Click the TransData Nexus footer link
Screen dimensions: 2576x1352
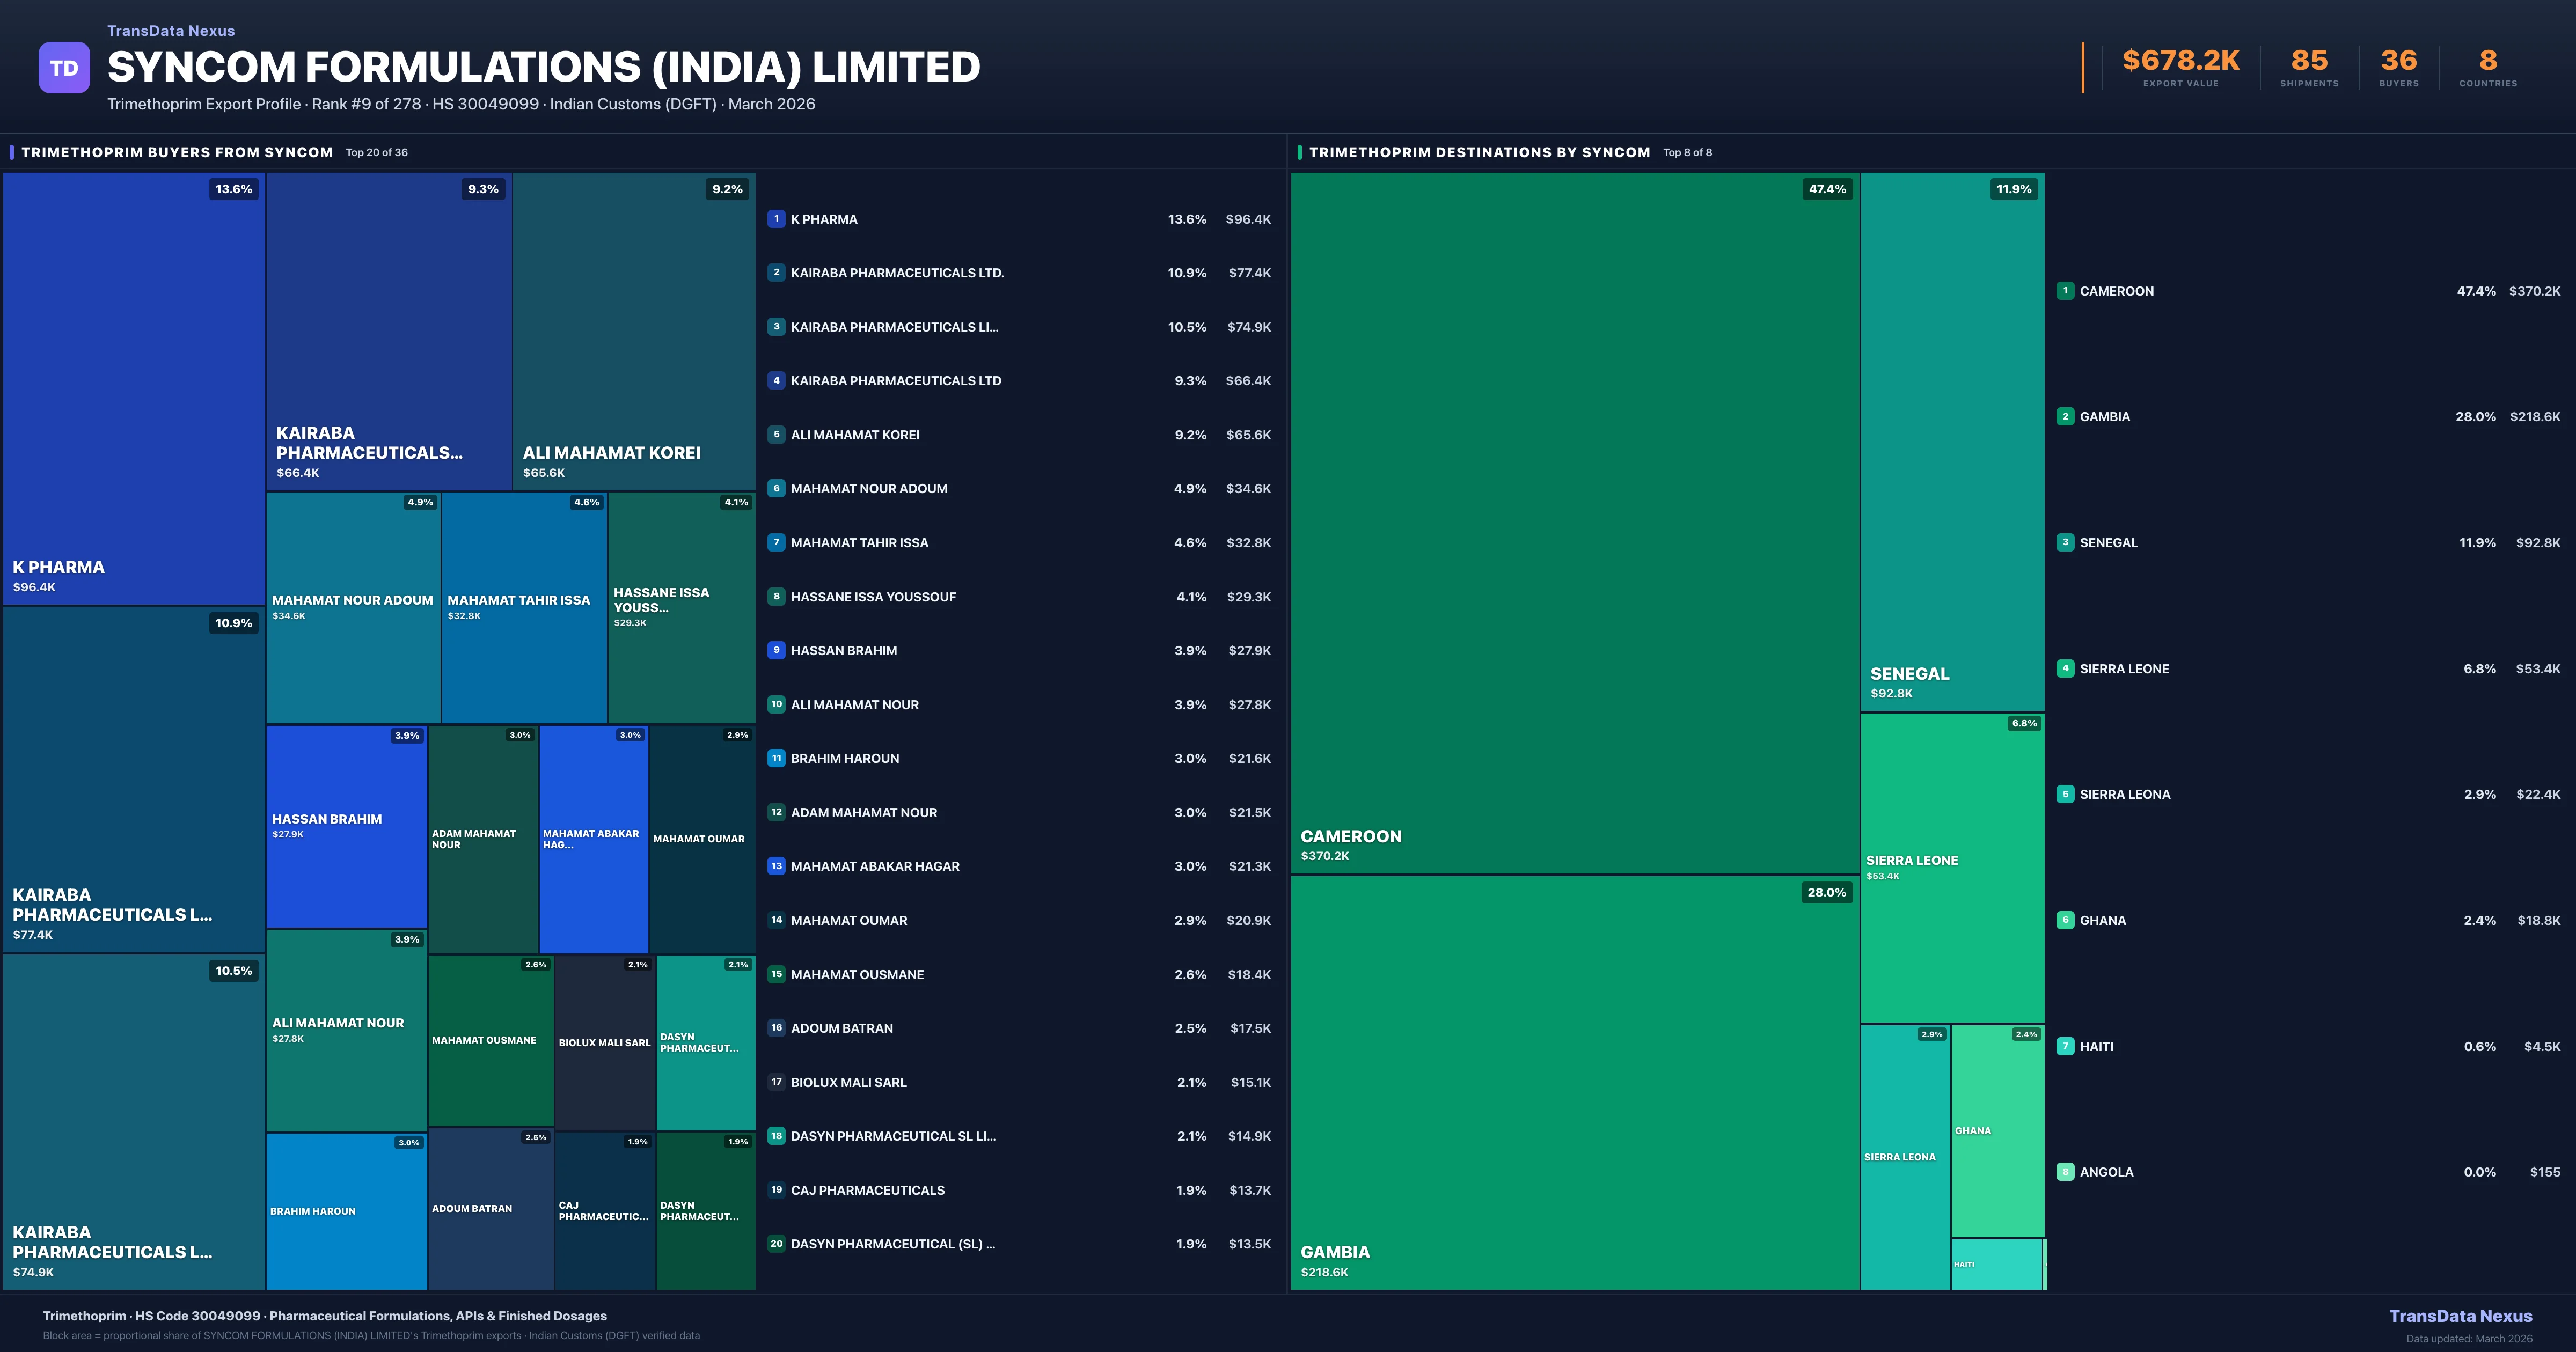(x=2460, y=1316)
